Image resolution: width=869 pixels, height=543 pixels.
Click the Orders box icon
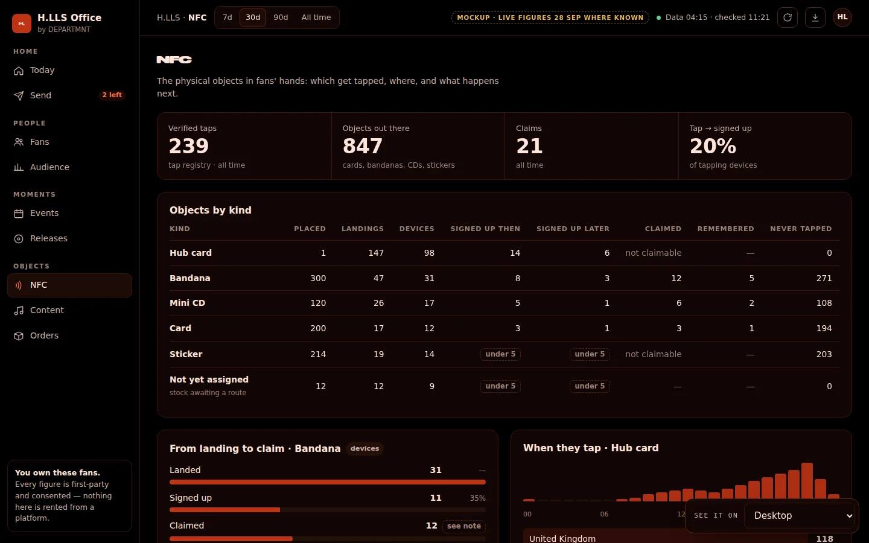point(19,336)
